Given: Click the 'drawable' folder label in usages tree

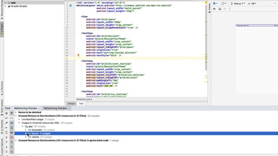Looking at the screenshot, I should [x=36, y=130].
